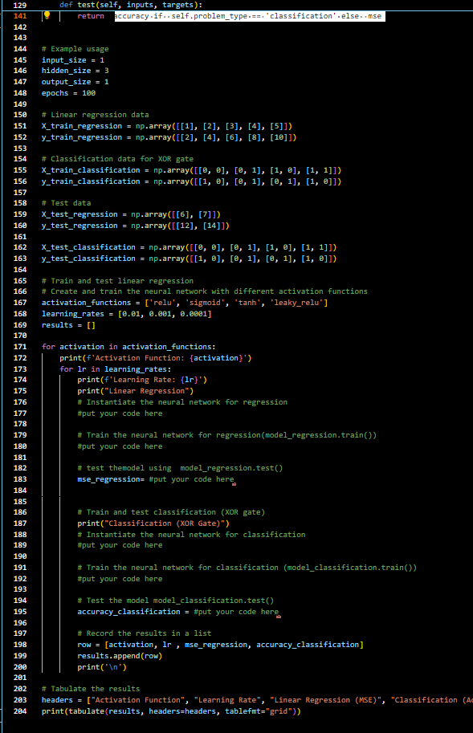473x733 pixels.
Task: Click 'X_test_classification' assignment on line 162
Action: pyautogui.click(x=190, y=247)
